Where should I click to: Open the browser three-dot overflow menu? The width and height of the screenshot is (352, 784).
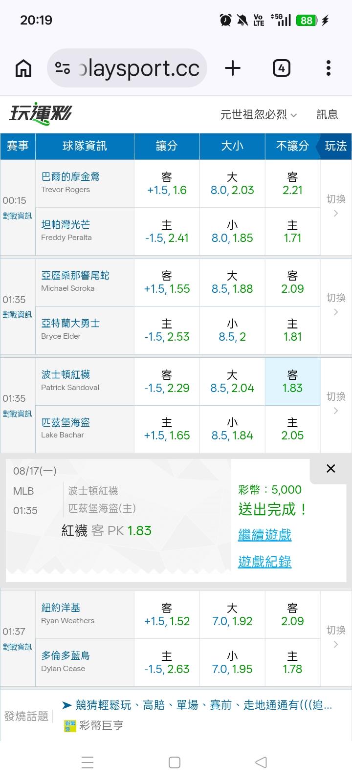pyautogui.click(x=329, y=68)
